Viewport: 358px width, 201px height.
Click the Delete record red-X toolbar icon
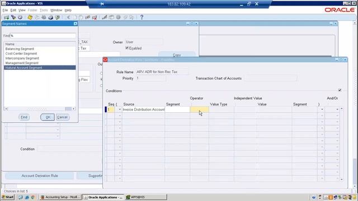95,17
